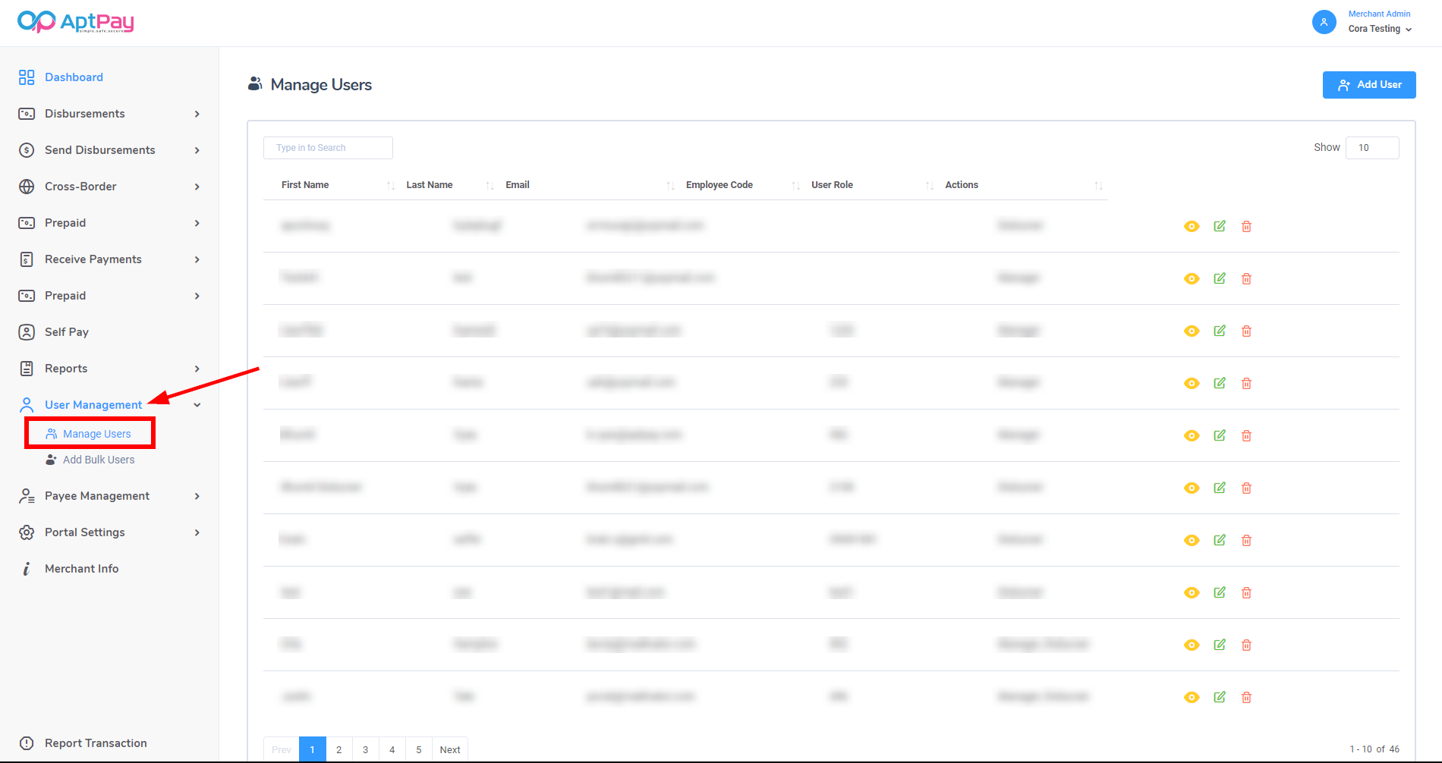Click the Add User button
The image size is (1442, 763).
(1368, 85)
